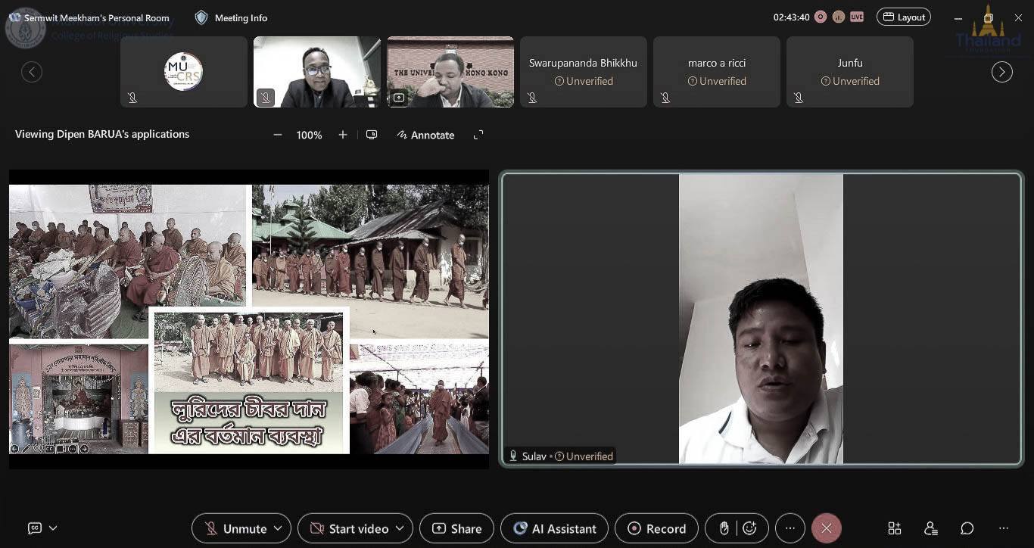Viewport: 1034px width, 548px height.
Task: Click the Apps icon in bottom right
Action: [x=895, y=528]
